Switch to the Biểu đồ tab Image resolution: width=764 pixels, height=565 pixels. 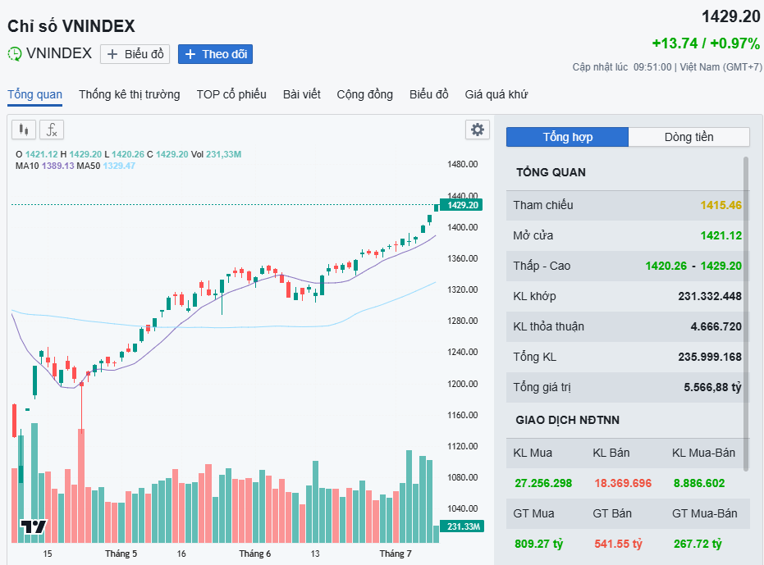click(x=428, y=94)
